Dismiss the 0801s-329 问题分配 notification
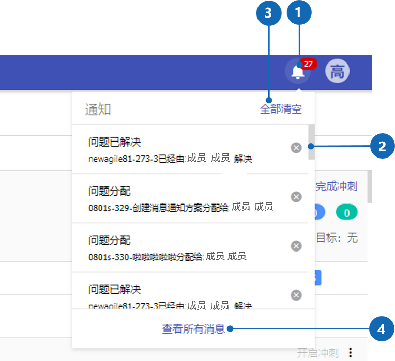This screenshot has width=395, height=361. pyautogui.click(x=296, y=197)
